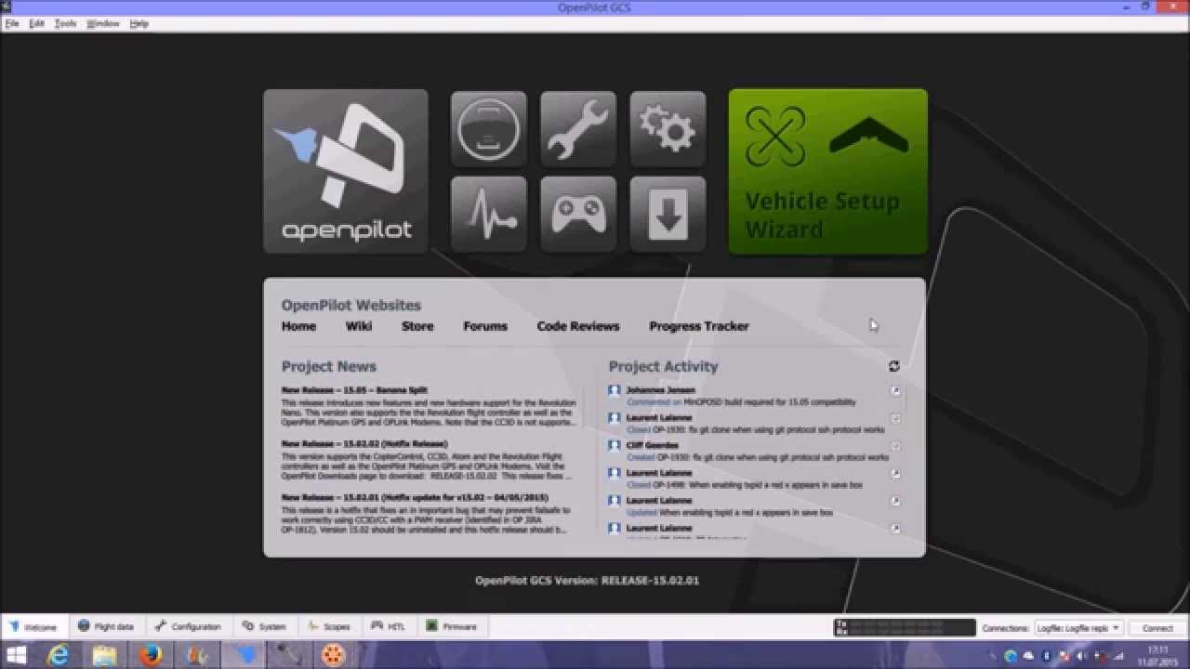Open link icon for Cliff Geerdes activity
The image size is (1190, 669).
tap(895, 446)
